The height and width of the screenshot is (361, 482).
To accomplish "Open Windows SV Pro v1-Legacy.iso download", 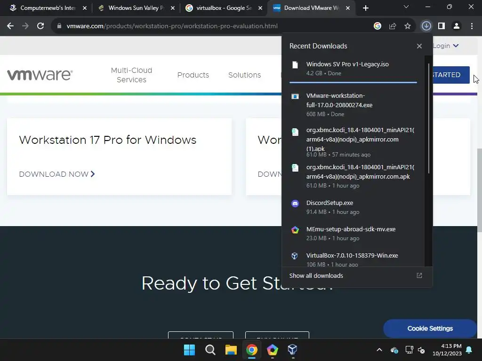I will point(353,69).
